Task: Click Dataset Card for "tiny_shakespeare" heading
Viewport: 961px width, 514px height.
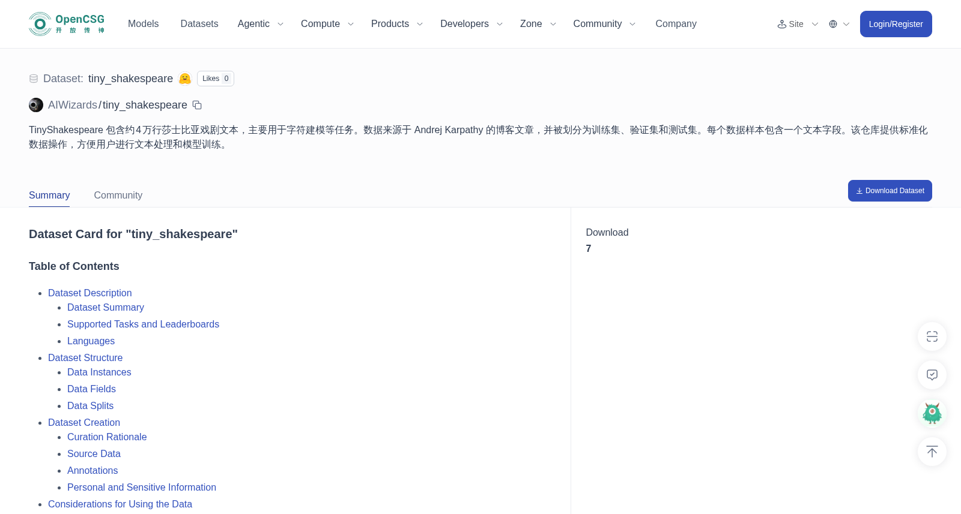Action: [x=133, y=234]
